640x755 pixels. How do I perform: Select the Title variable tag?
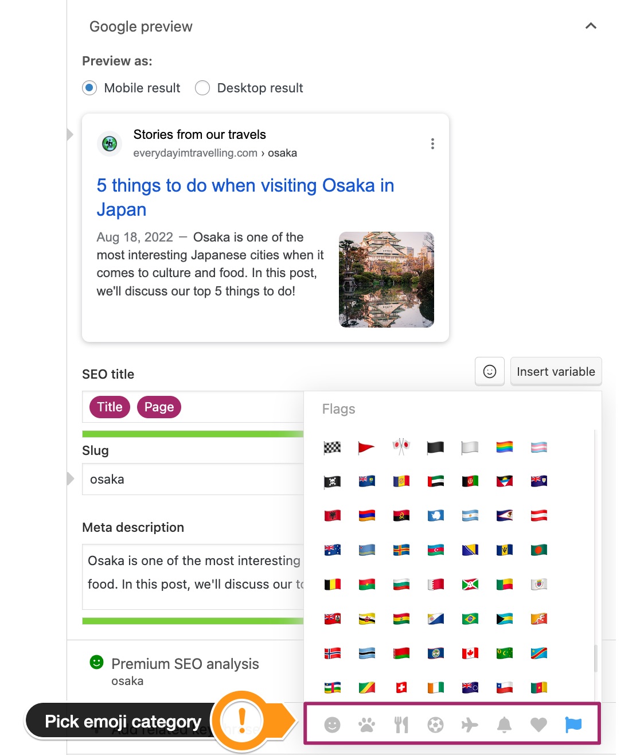click(x=109, y=407)
